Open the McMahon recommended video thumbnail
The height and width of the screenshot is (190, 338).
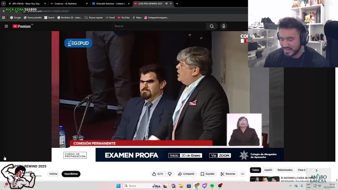tap(265, 179)
